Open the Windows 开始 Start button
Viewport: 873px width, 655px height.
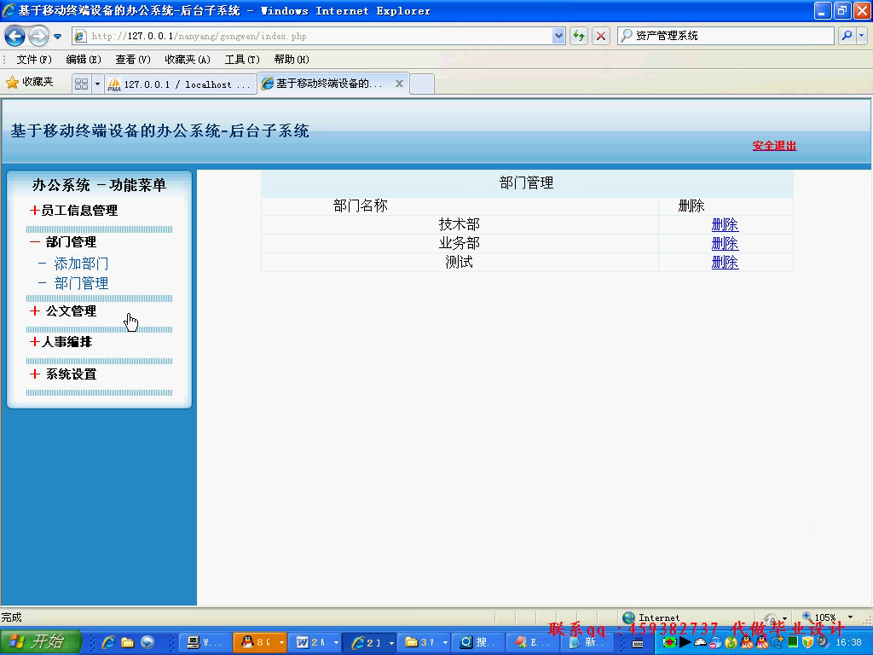[x=41, y=642]
